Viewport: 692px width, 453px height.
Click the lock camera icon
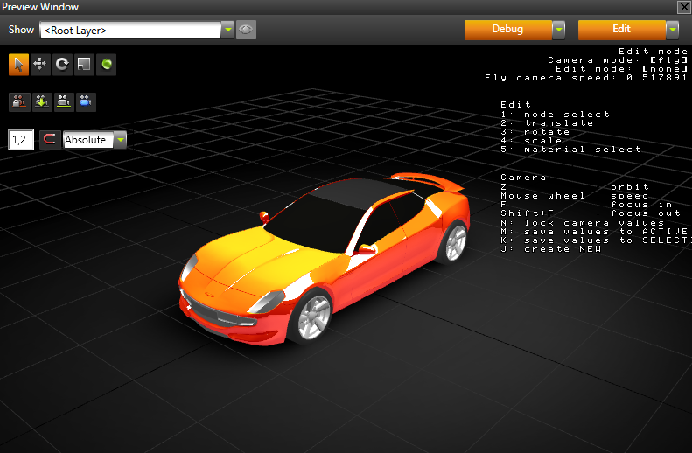click(x=18, y=101)
